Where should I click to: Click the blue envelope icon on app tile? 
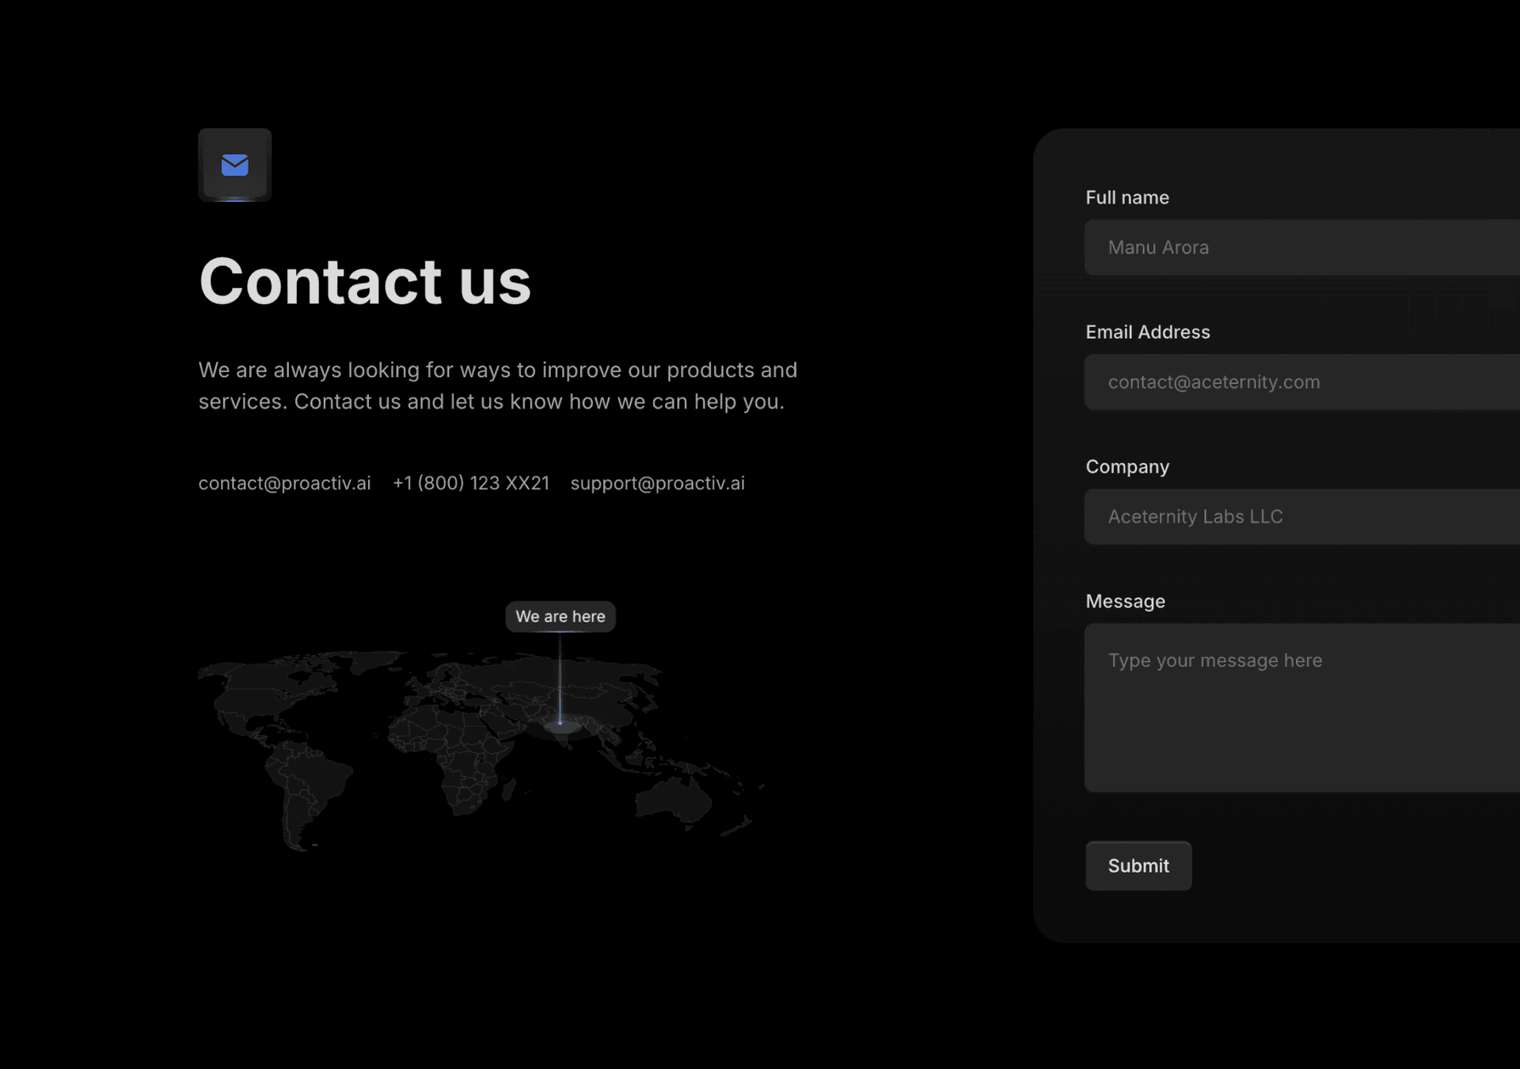pos(235,164)
